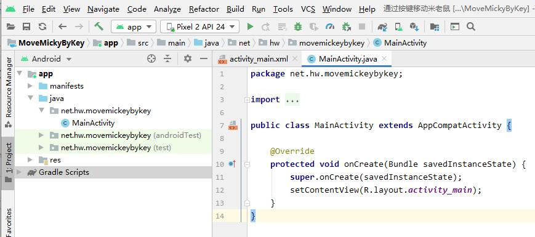The image size is (535, 237).
Task: Click Apply Changes and Restart Activity icon
Action: [265, 26]
